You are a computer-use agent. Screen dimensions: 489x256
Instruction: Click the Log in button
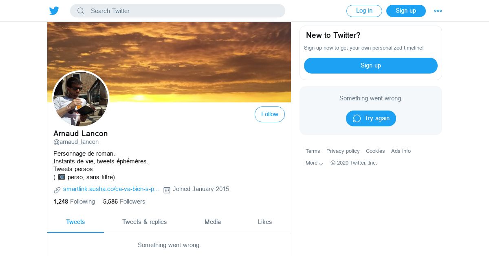[364, 11]
